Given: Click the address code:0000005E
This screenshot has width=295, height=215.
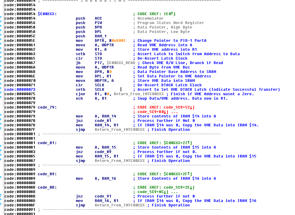Looking at the screenshot, I should point(20,41).
